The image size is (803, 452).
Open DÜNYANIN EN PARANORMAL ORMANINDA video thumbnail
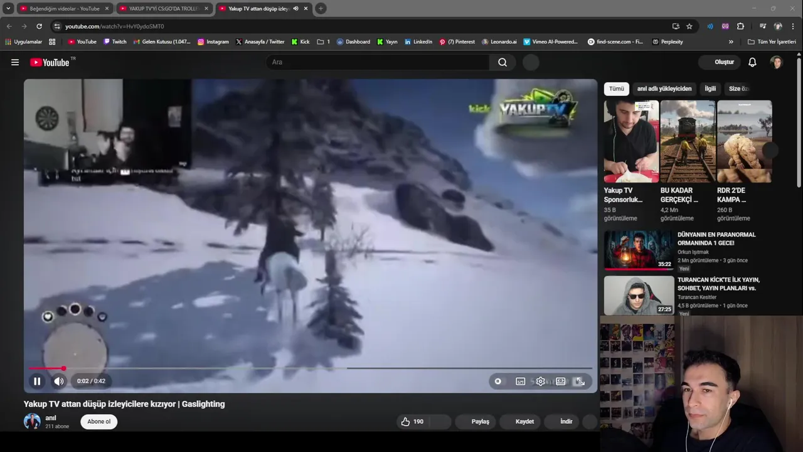[x=639, y=250]
